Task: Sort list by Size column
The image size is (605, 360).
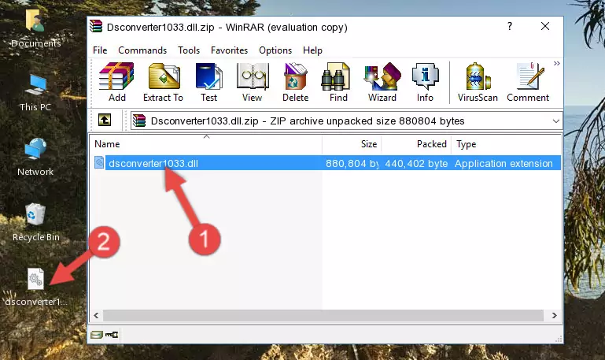Action: pyautogui.click(x=352, y=144)
